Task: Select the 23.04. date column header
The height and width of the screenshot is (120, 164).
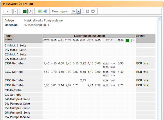Action: 61,40
